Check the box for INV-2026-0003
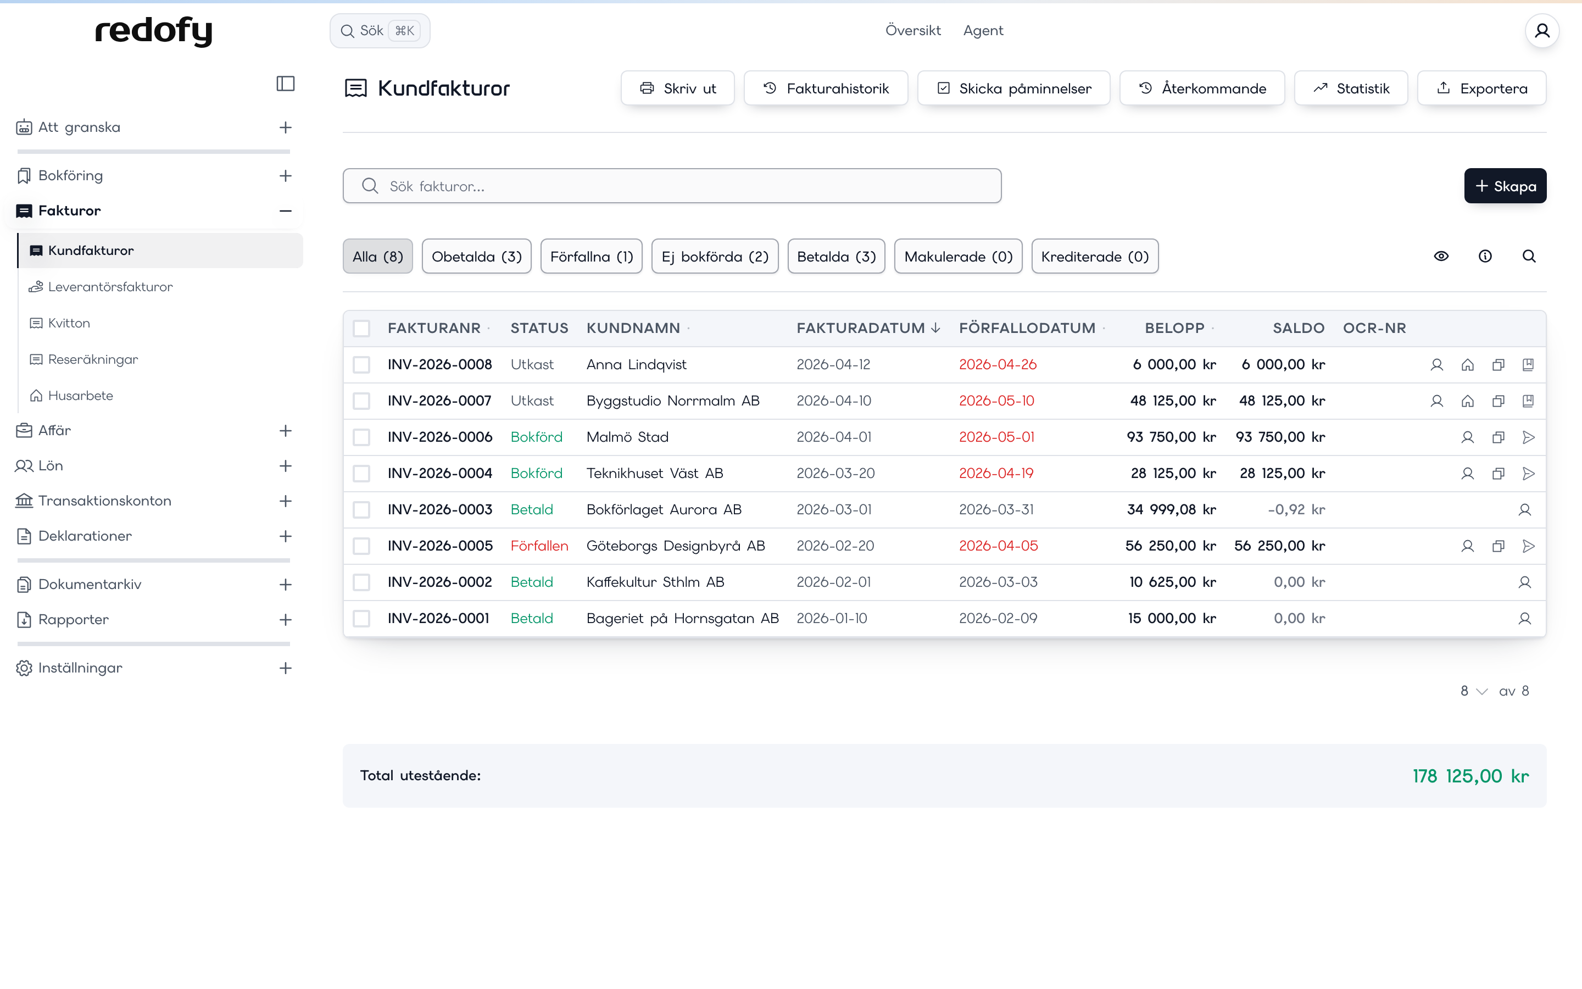Image resolution: width=1582 pixels, height=989 pixels. pyautogui.click(x=361, y=509)
